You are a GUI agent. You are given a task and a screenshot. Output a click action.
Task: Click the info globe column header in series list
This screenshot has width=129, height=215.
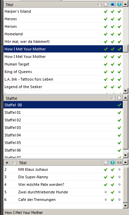[x=119, y=5]
